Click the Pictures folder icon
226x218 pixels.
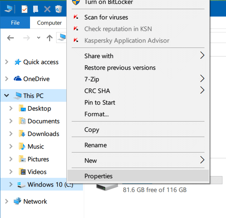click(22, 159)
